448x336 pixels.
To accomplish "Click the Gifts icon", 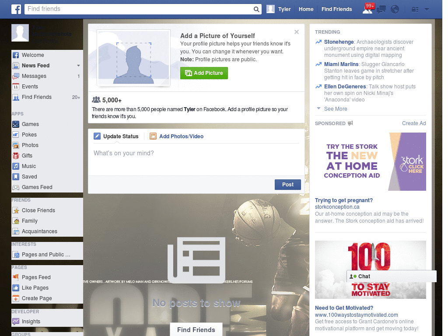I will 16,156.
